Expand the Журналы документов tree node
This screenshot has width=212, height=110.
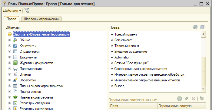(9, 63)
